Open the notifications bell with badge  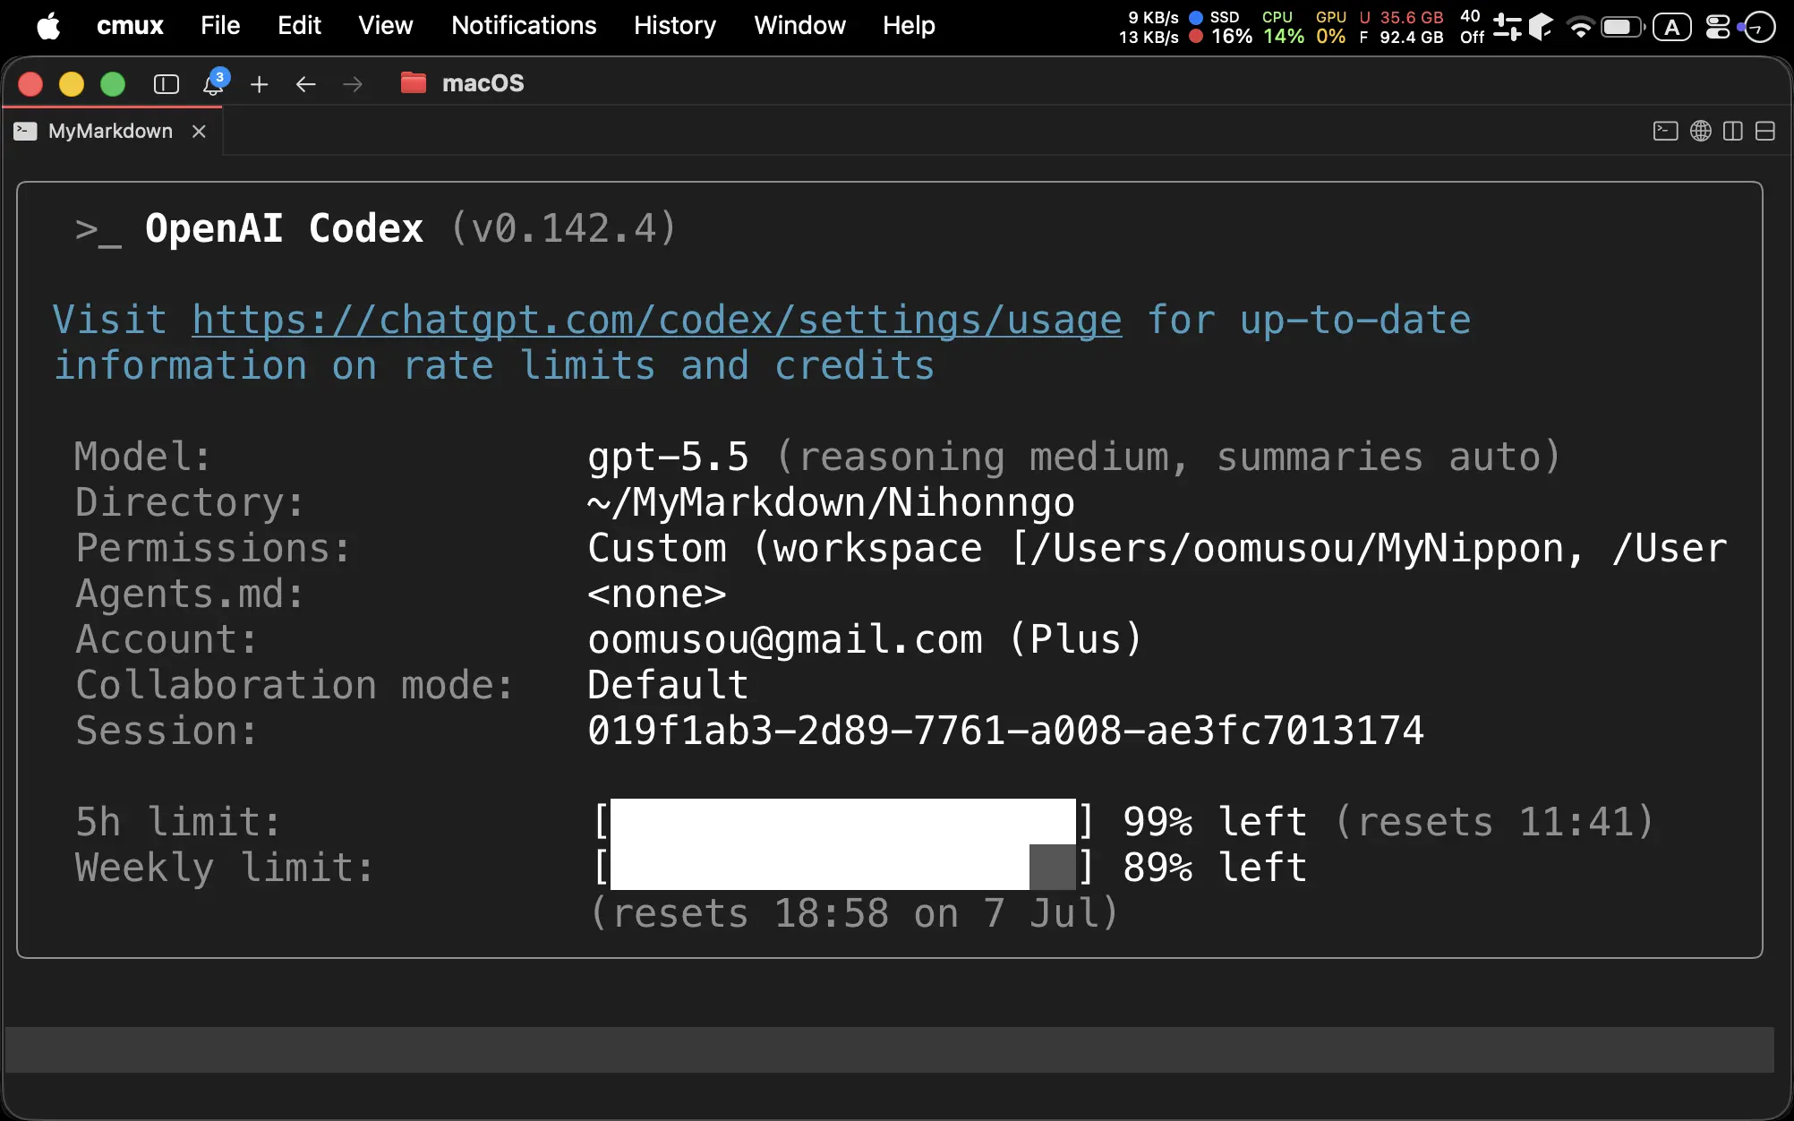(214, 83)
